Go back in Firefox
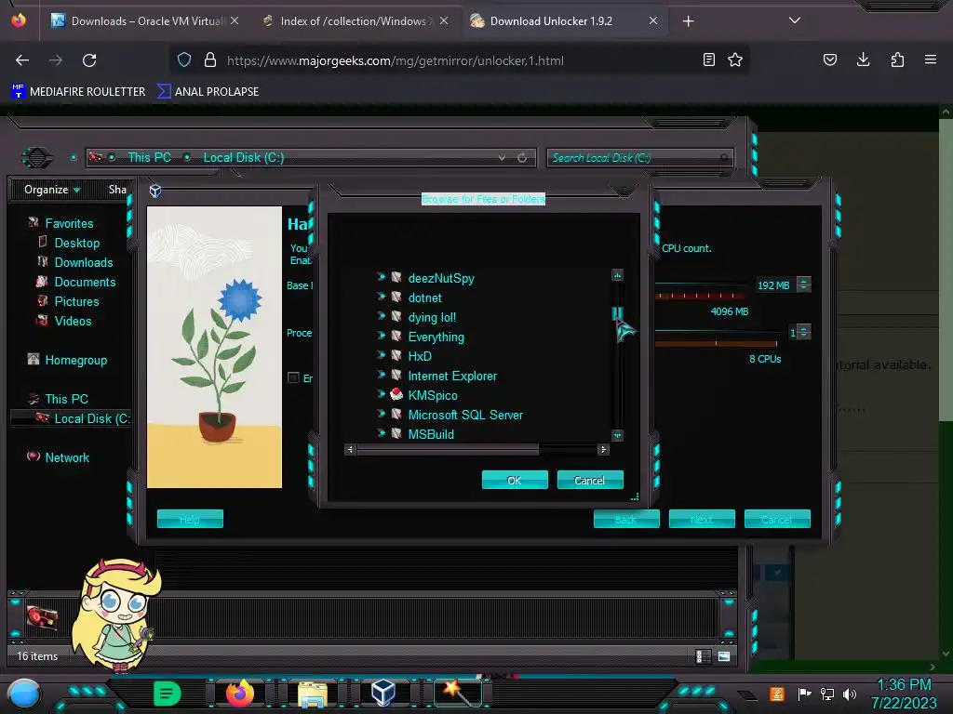 22,60
